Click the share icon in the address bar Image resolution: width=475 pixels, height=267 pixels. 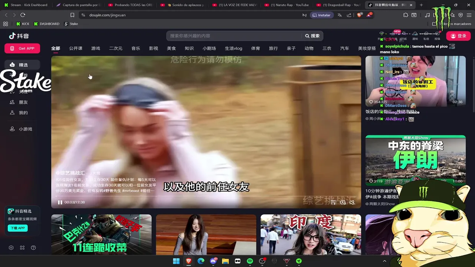pyautogui.click(x=349, y=15)
